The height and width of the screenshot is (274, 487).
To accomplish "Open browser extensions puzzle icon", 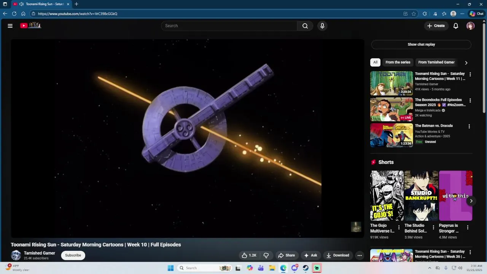I will pos(425,14).
